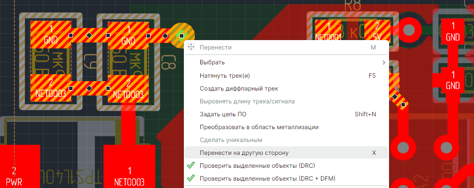Click diamond midpoint handle on NET0003 track between C9 and C8
The image size is (474, 188).
(89, 89)
